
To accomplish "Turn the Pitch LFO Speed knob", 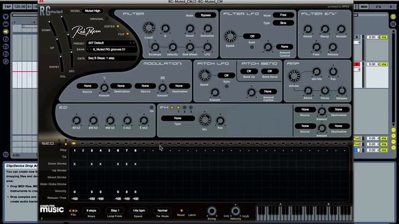I will pos(204,75).
